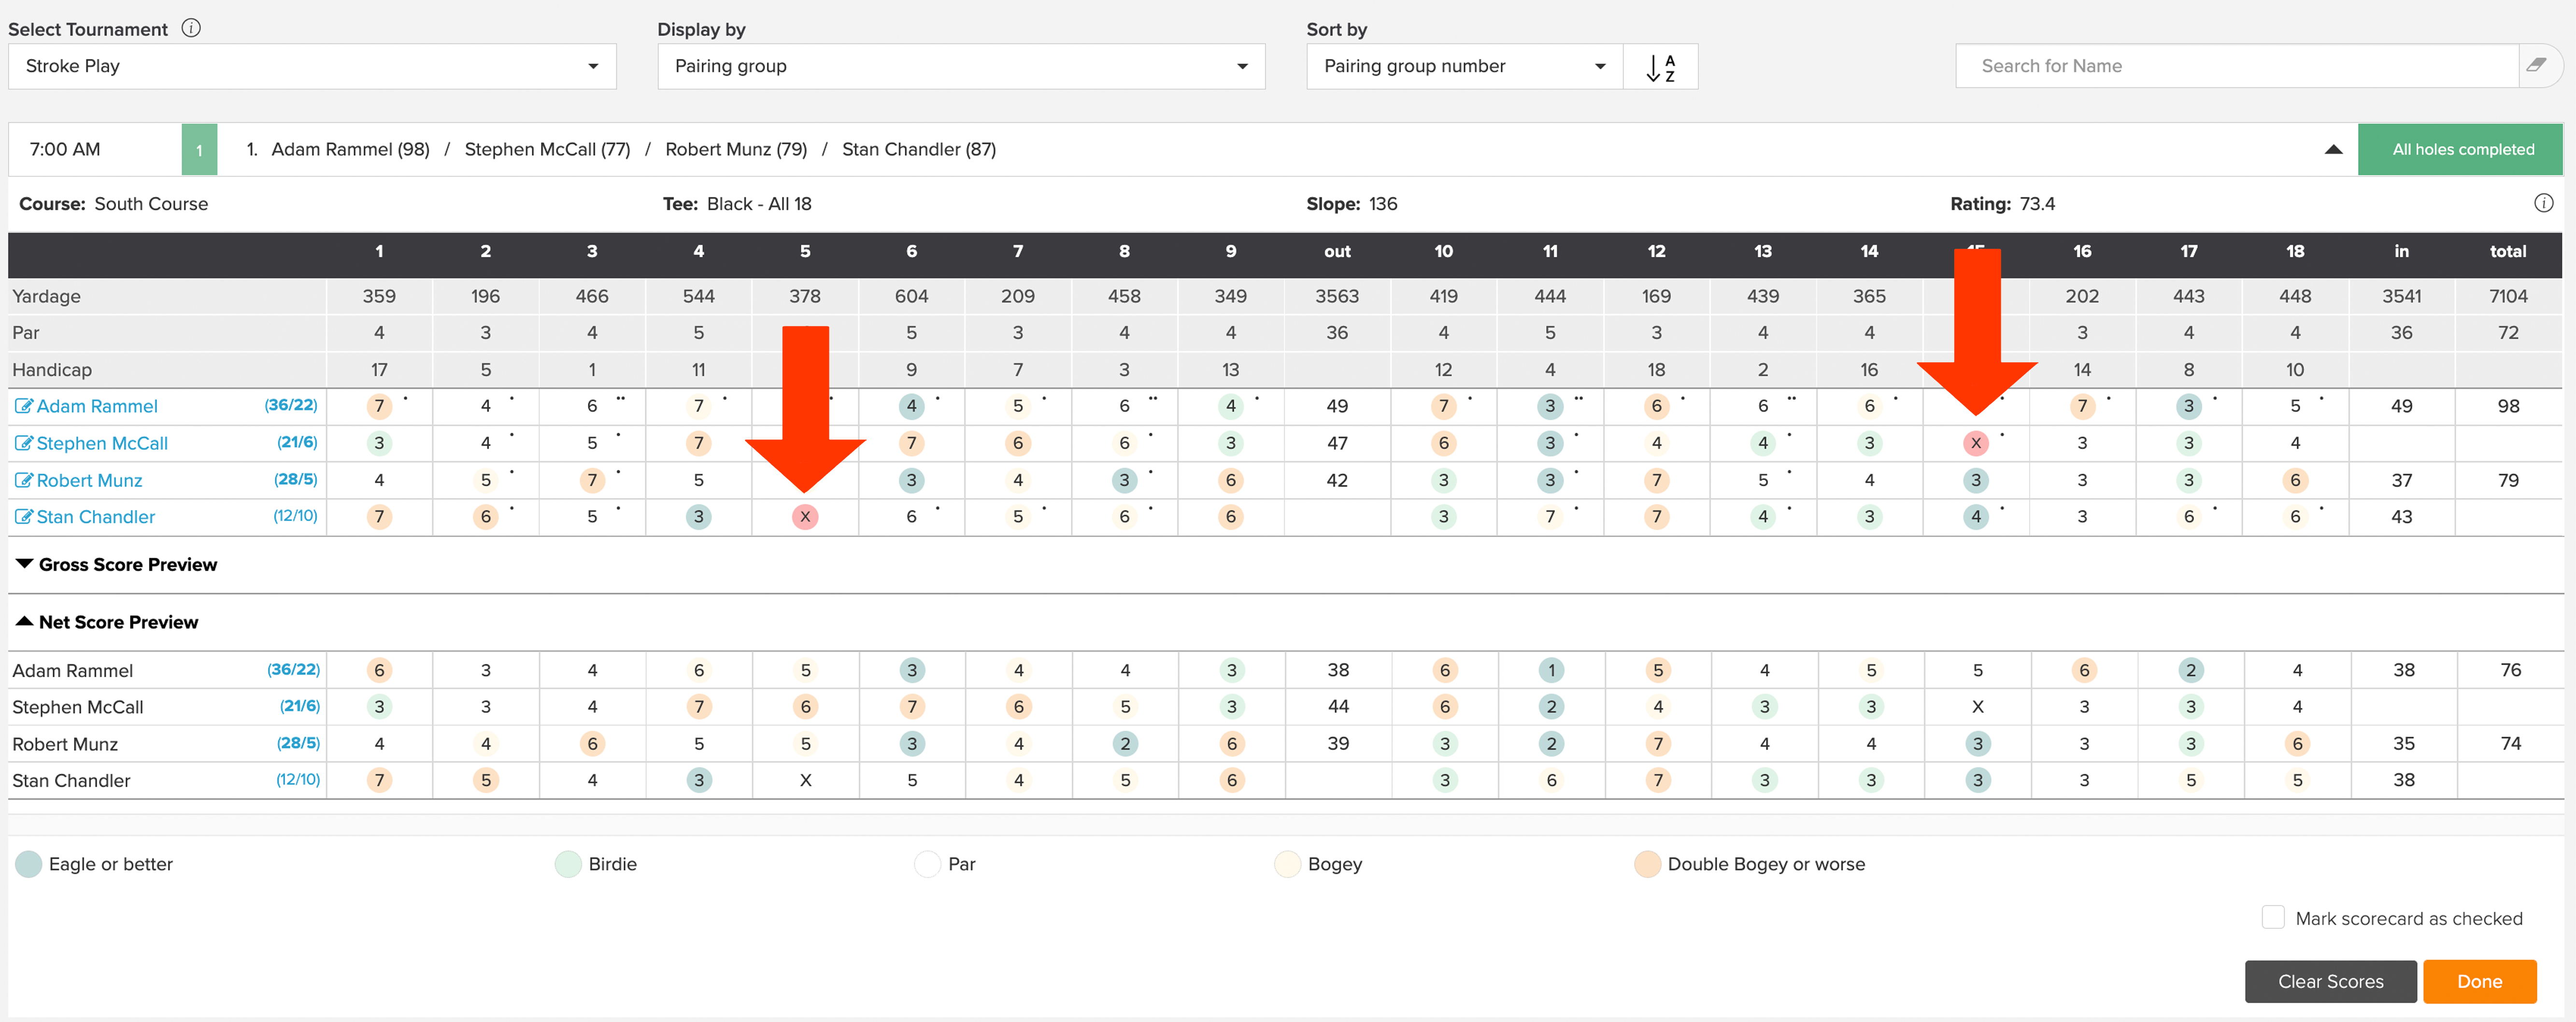Open the Stroke Play tournament dropdown
The width and height of the screenshot is (2576, 1022).
312,66
